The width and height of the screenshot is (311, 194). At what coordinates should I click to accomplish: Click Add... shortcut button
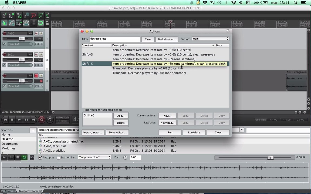tap(121, 116)
